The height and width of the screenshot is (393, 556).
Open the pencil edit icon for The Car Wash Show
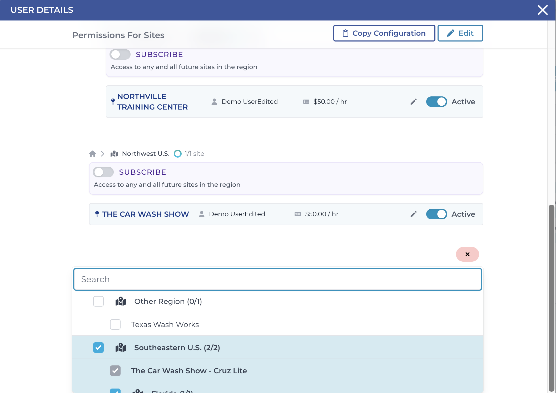pos(413,214)
